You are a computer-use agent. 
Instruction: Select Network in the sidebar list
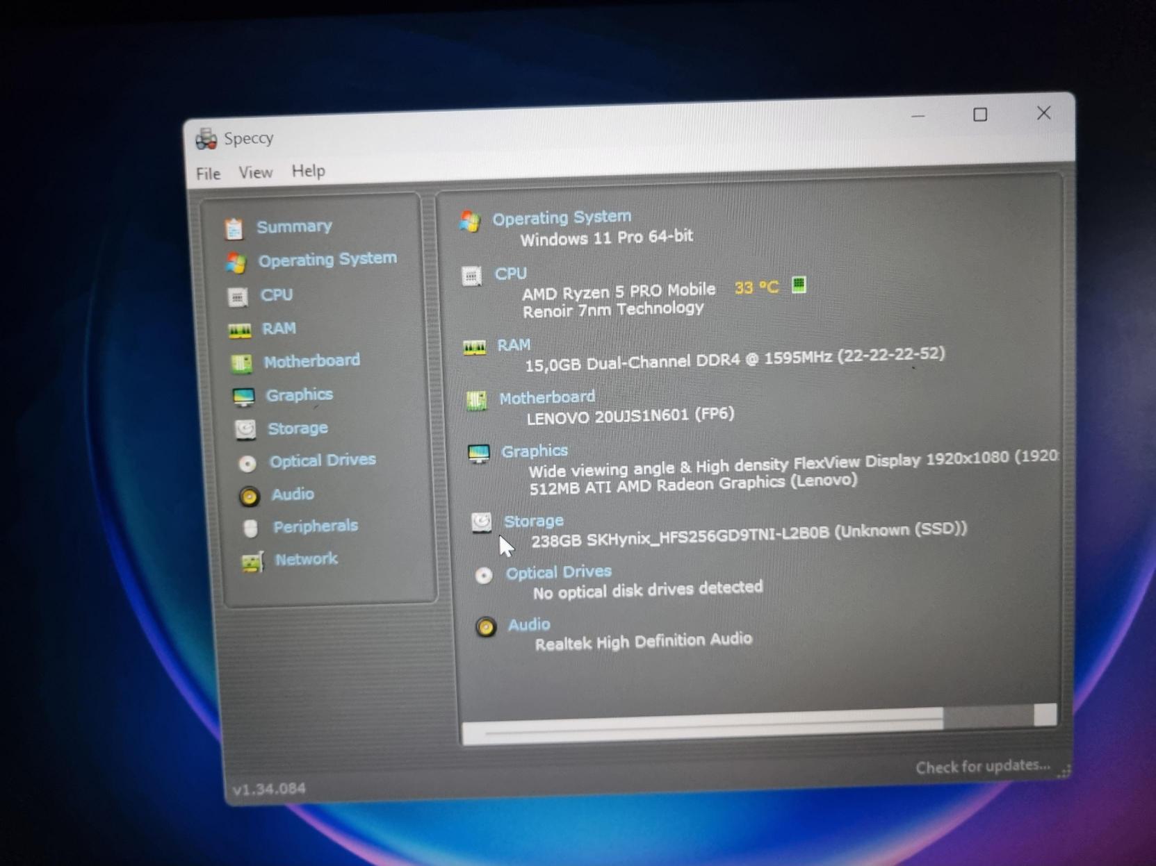tap(307, 560)
